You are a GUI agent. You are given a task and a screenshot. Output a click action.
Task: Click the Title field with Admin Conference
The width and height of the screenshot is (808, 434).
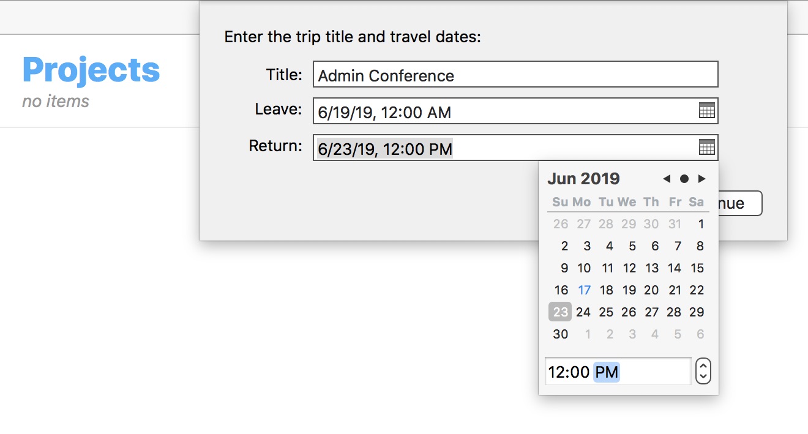[515, 75]
